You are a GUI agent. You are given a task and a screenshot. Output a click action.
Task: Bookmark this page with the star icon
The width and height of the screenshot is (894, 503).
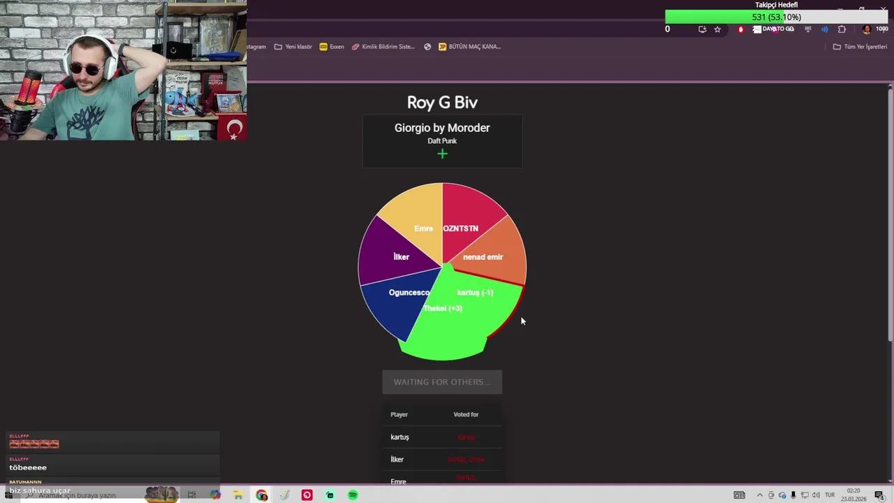point(717,29)
